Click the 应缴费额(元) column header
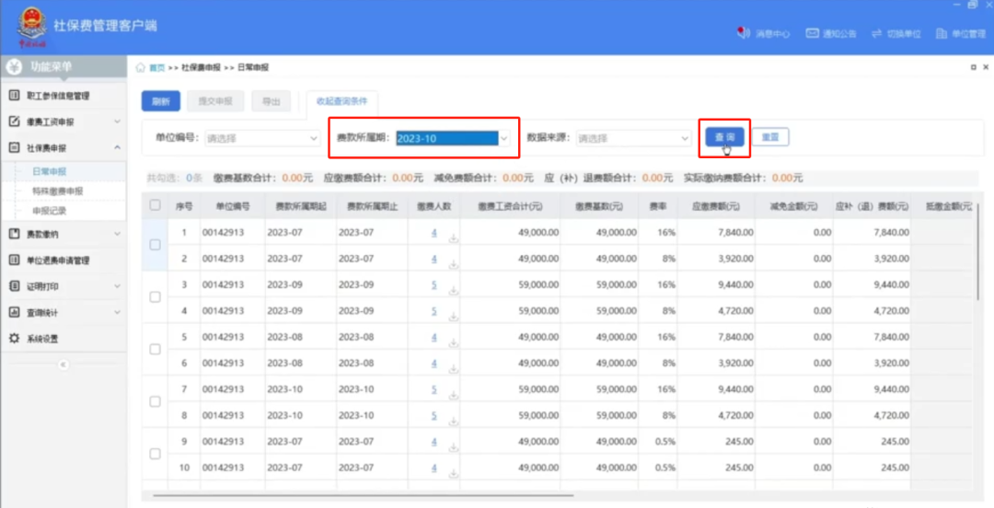Image resolution: width=994 pixels, height=508 pixels. tap(716, 206)
